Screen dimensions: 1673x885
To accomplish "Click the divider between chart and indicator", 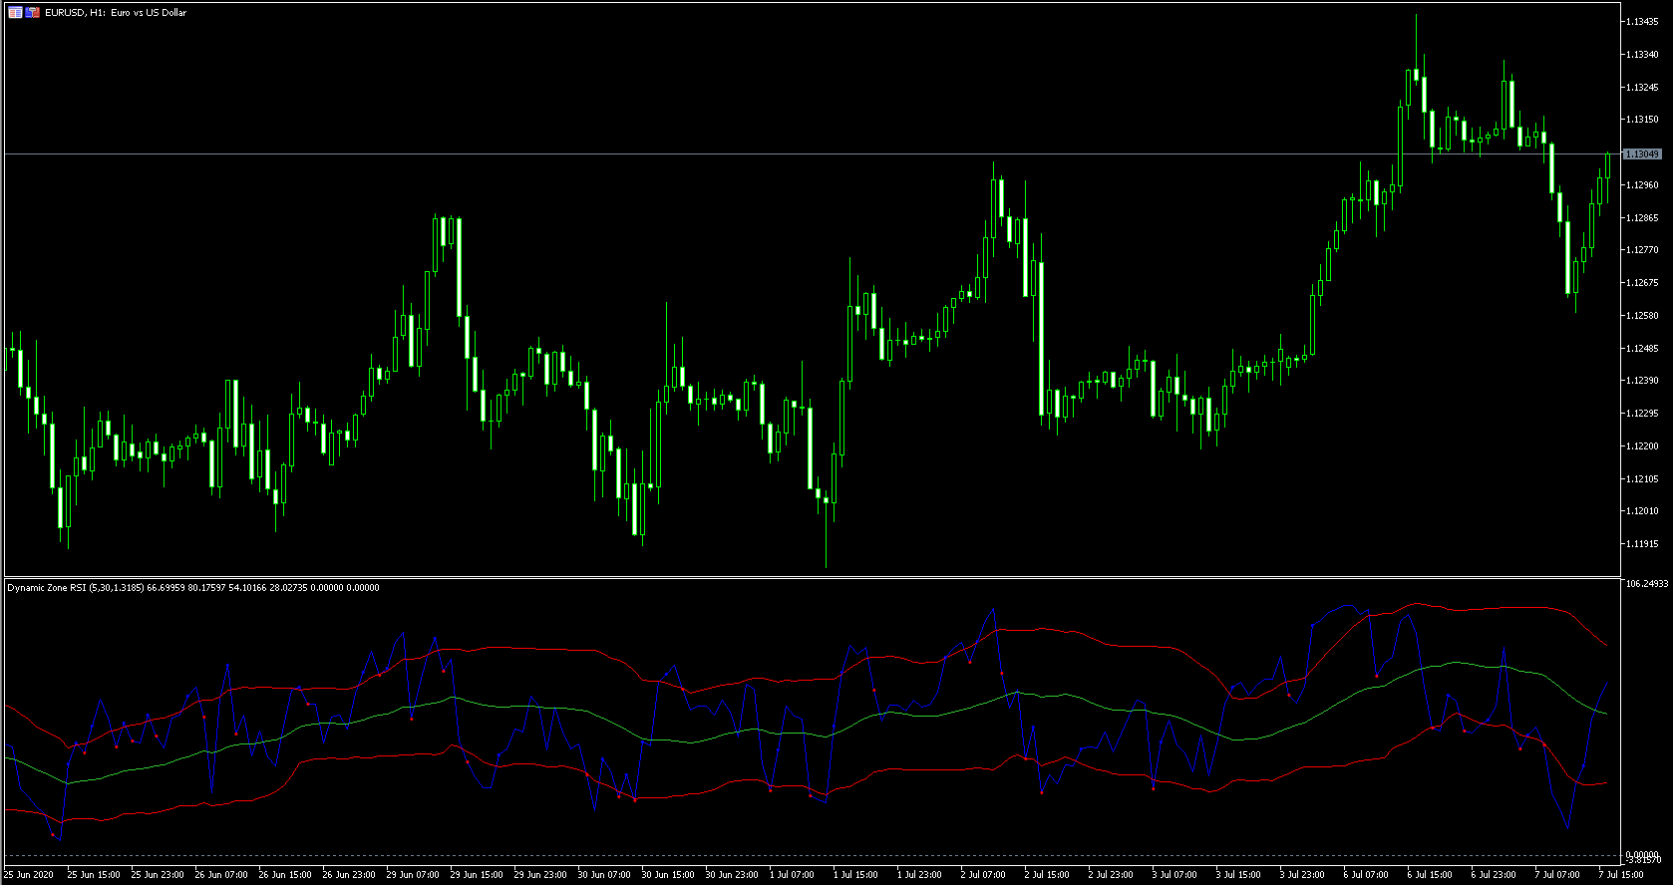I will pyautogui.click(x=798, y=577).
